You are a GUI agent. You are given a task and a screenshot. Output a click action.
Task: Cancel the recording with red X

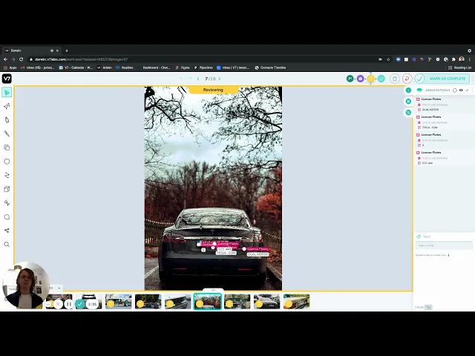coord(58,304)
